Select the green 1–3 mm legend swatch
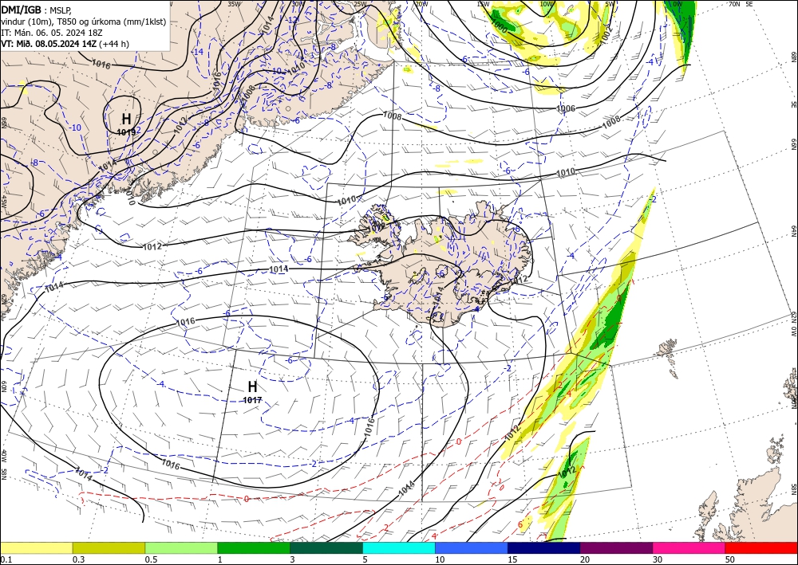 (254, 547)
